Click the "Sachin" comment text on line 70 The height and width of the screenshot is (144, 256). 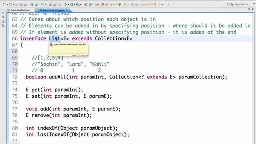pyautogui.click(x=49, y=64)
